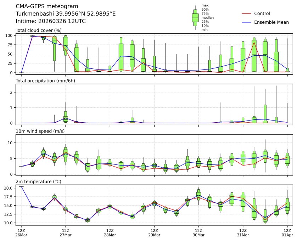Screen dimensions: 297x241
Task: Click the 'max' label in the legend
Action: tap(204, 6)
